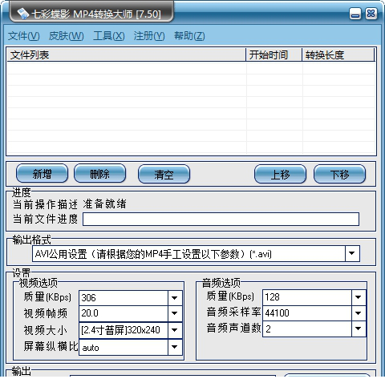Click the 新增 add button
385x391 pixels.
click(x=42, y=174)
